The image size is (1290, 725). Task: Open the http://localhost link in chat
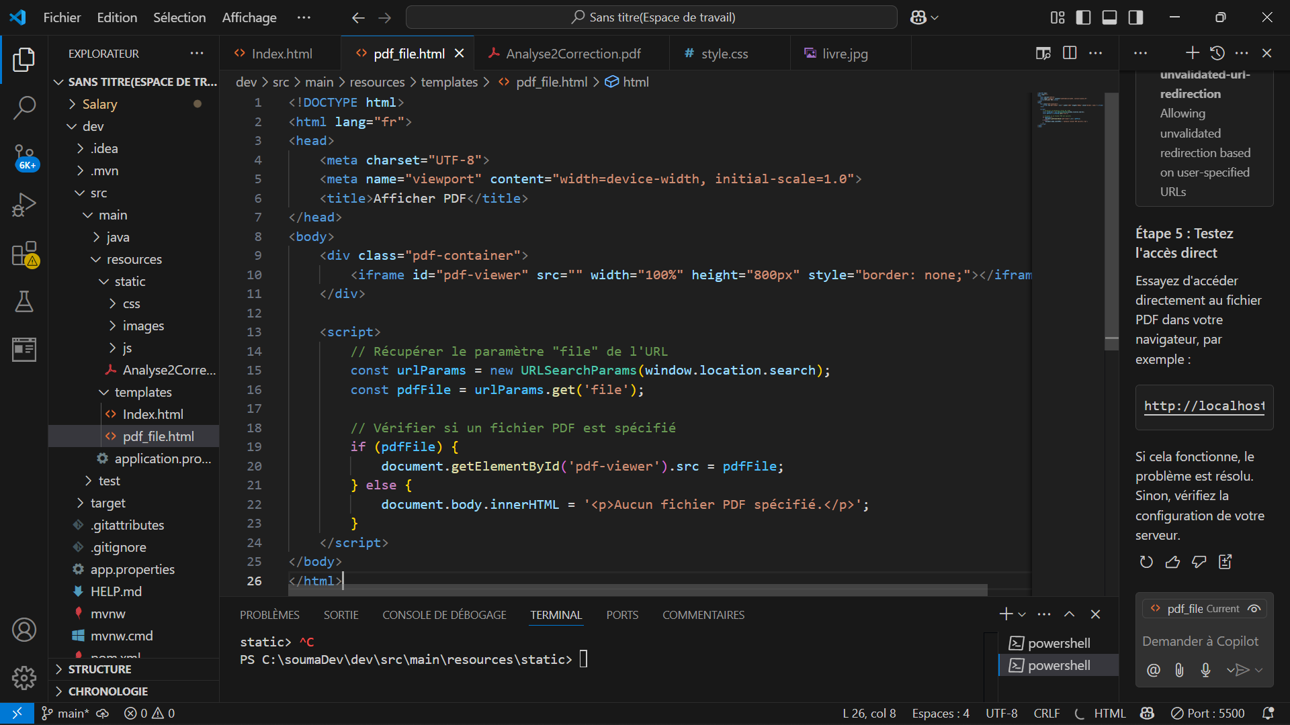(x=1204, y=405)
